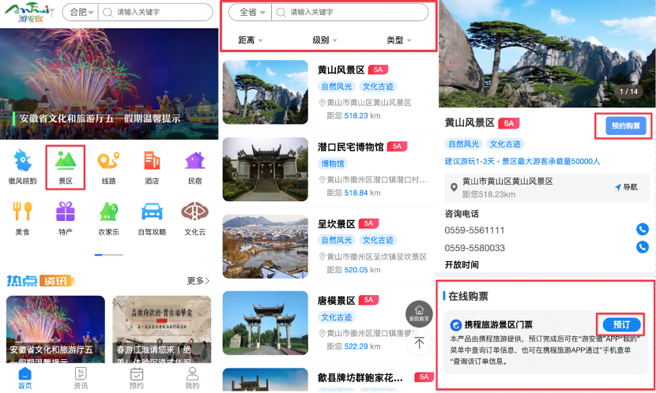Screen dimensions: 656x393
Task: Open the 全省 region dropdown
Action: tap(251, 12)
